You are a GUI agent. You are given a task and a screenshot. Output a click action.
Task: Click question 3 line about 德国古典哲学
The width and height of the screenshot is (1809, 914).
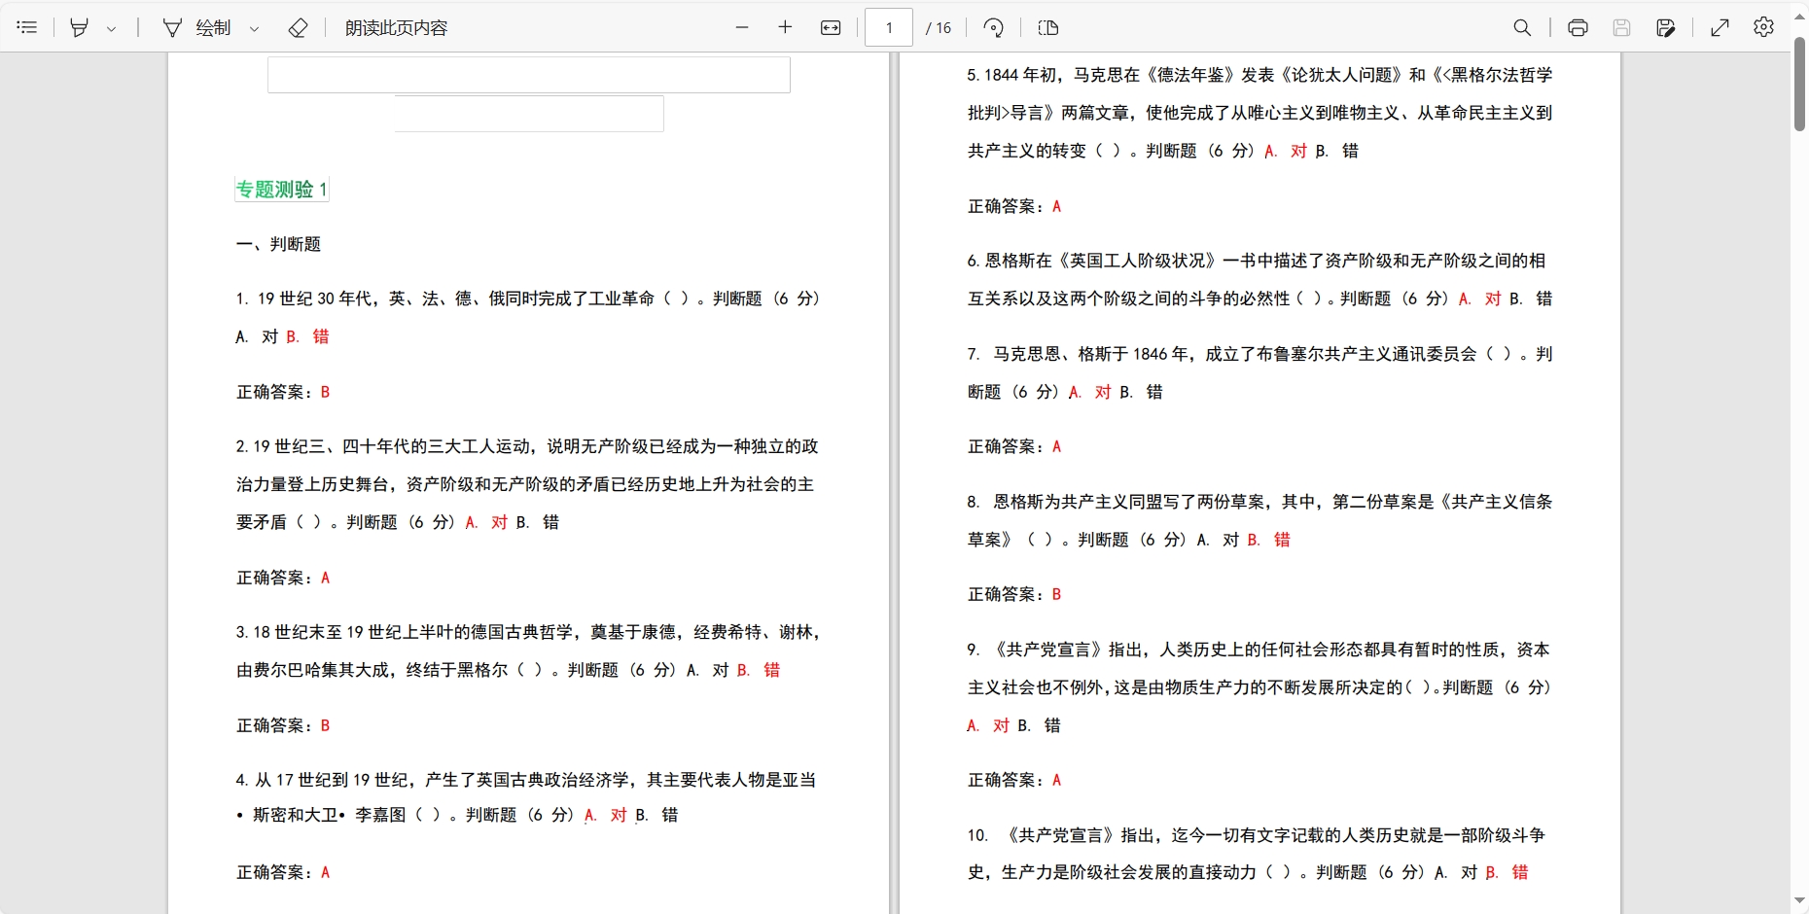click(x=528, y=632)
